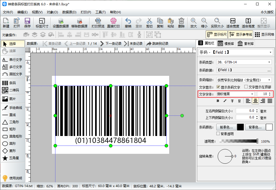Click 跳转到记录 jump to record
The image size is (276, 190).
(157, 44)
